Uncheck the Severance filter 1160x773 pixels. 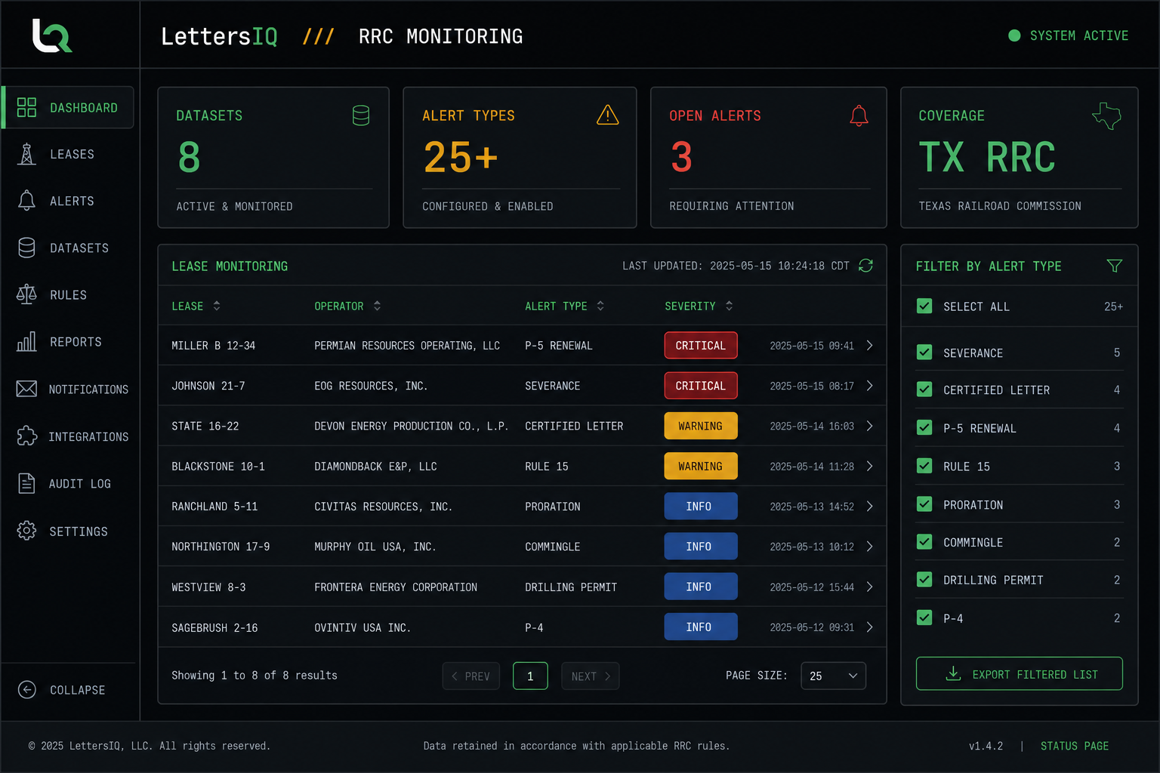924,352
